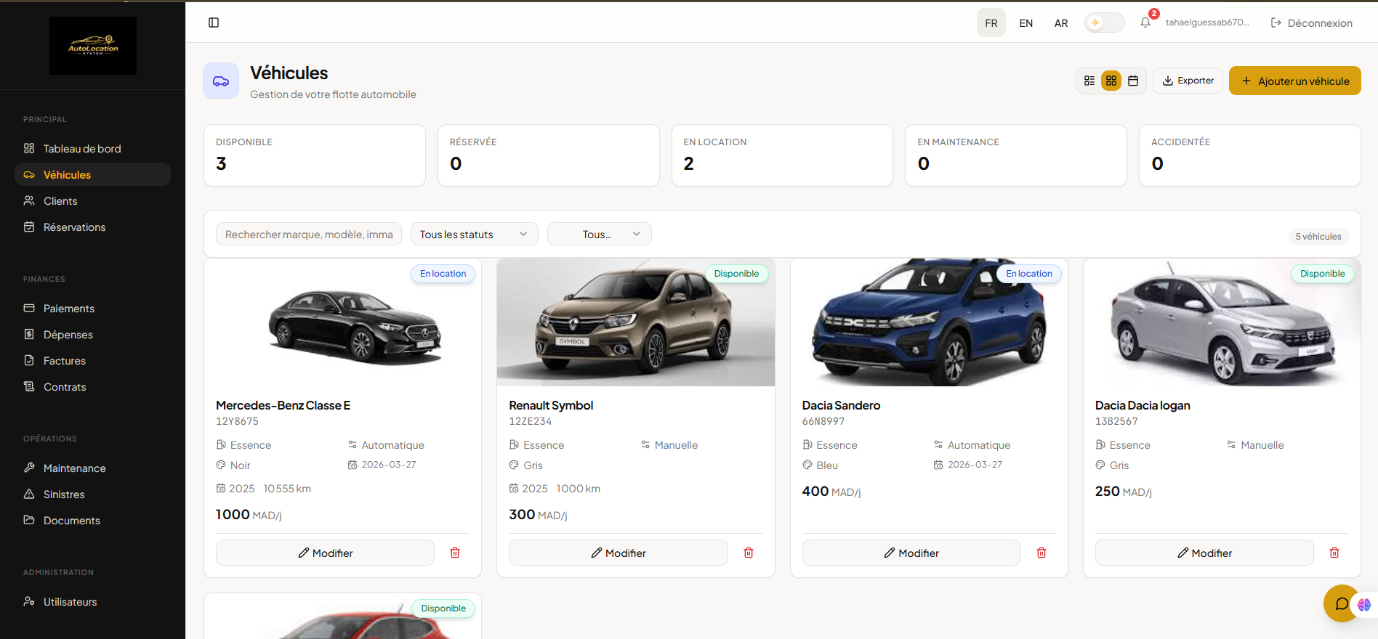Click the Contrats sidebar icon
Image resolution: width=1378 pixels, height=639 pixels.
coord(29,386)
